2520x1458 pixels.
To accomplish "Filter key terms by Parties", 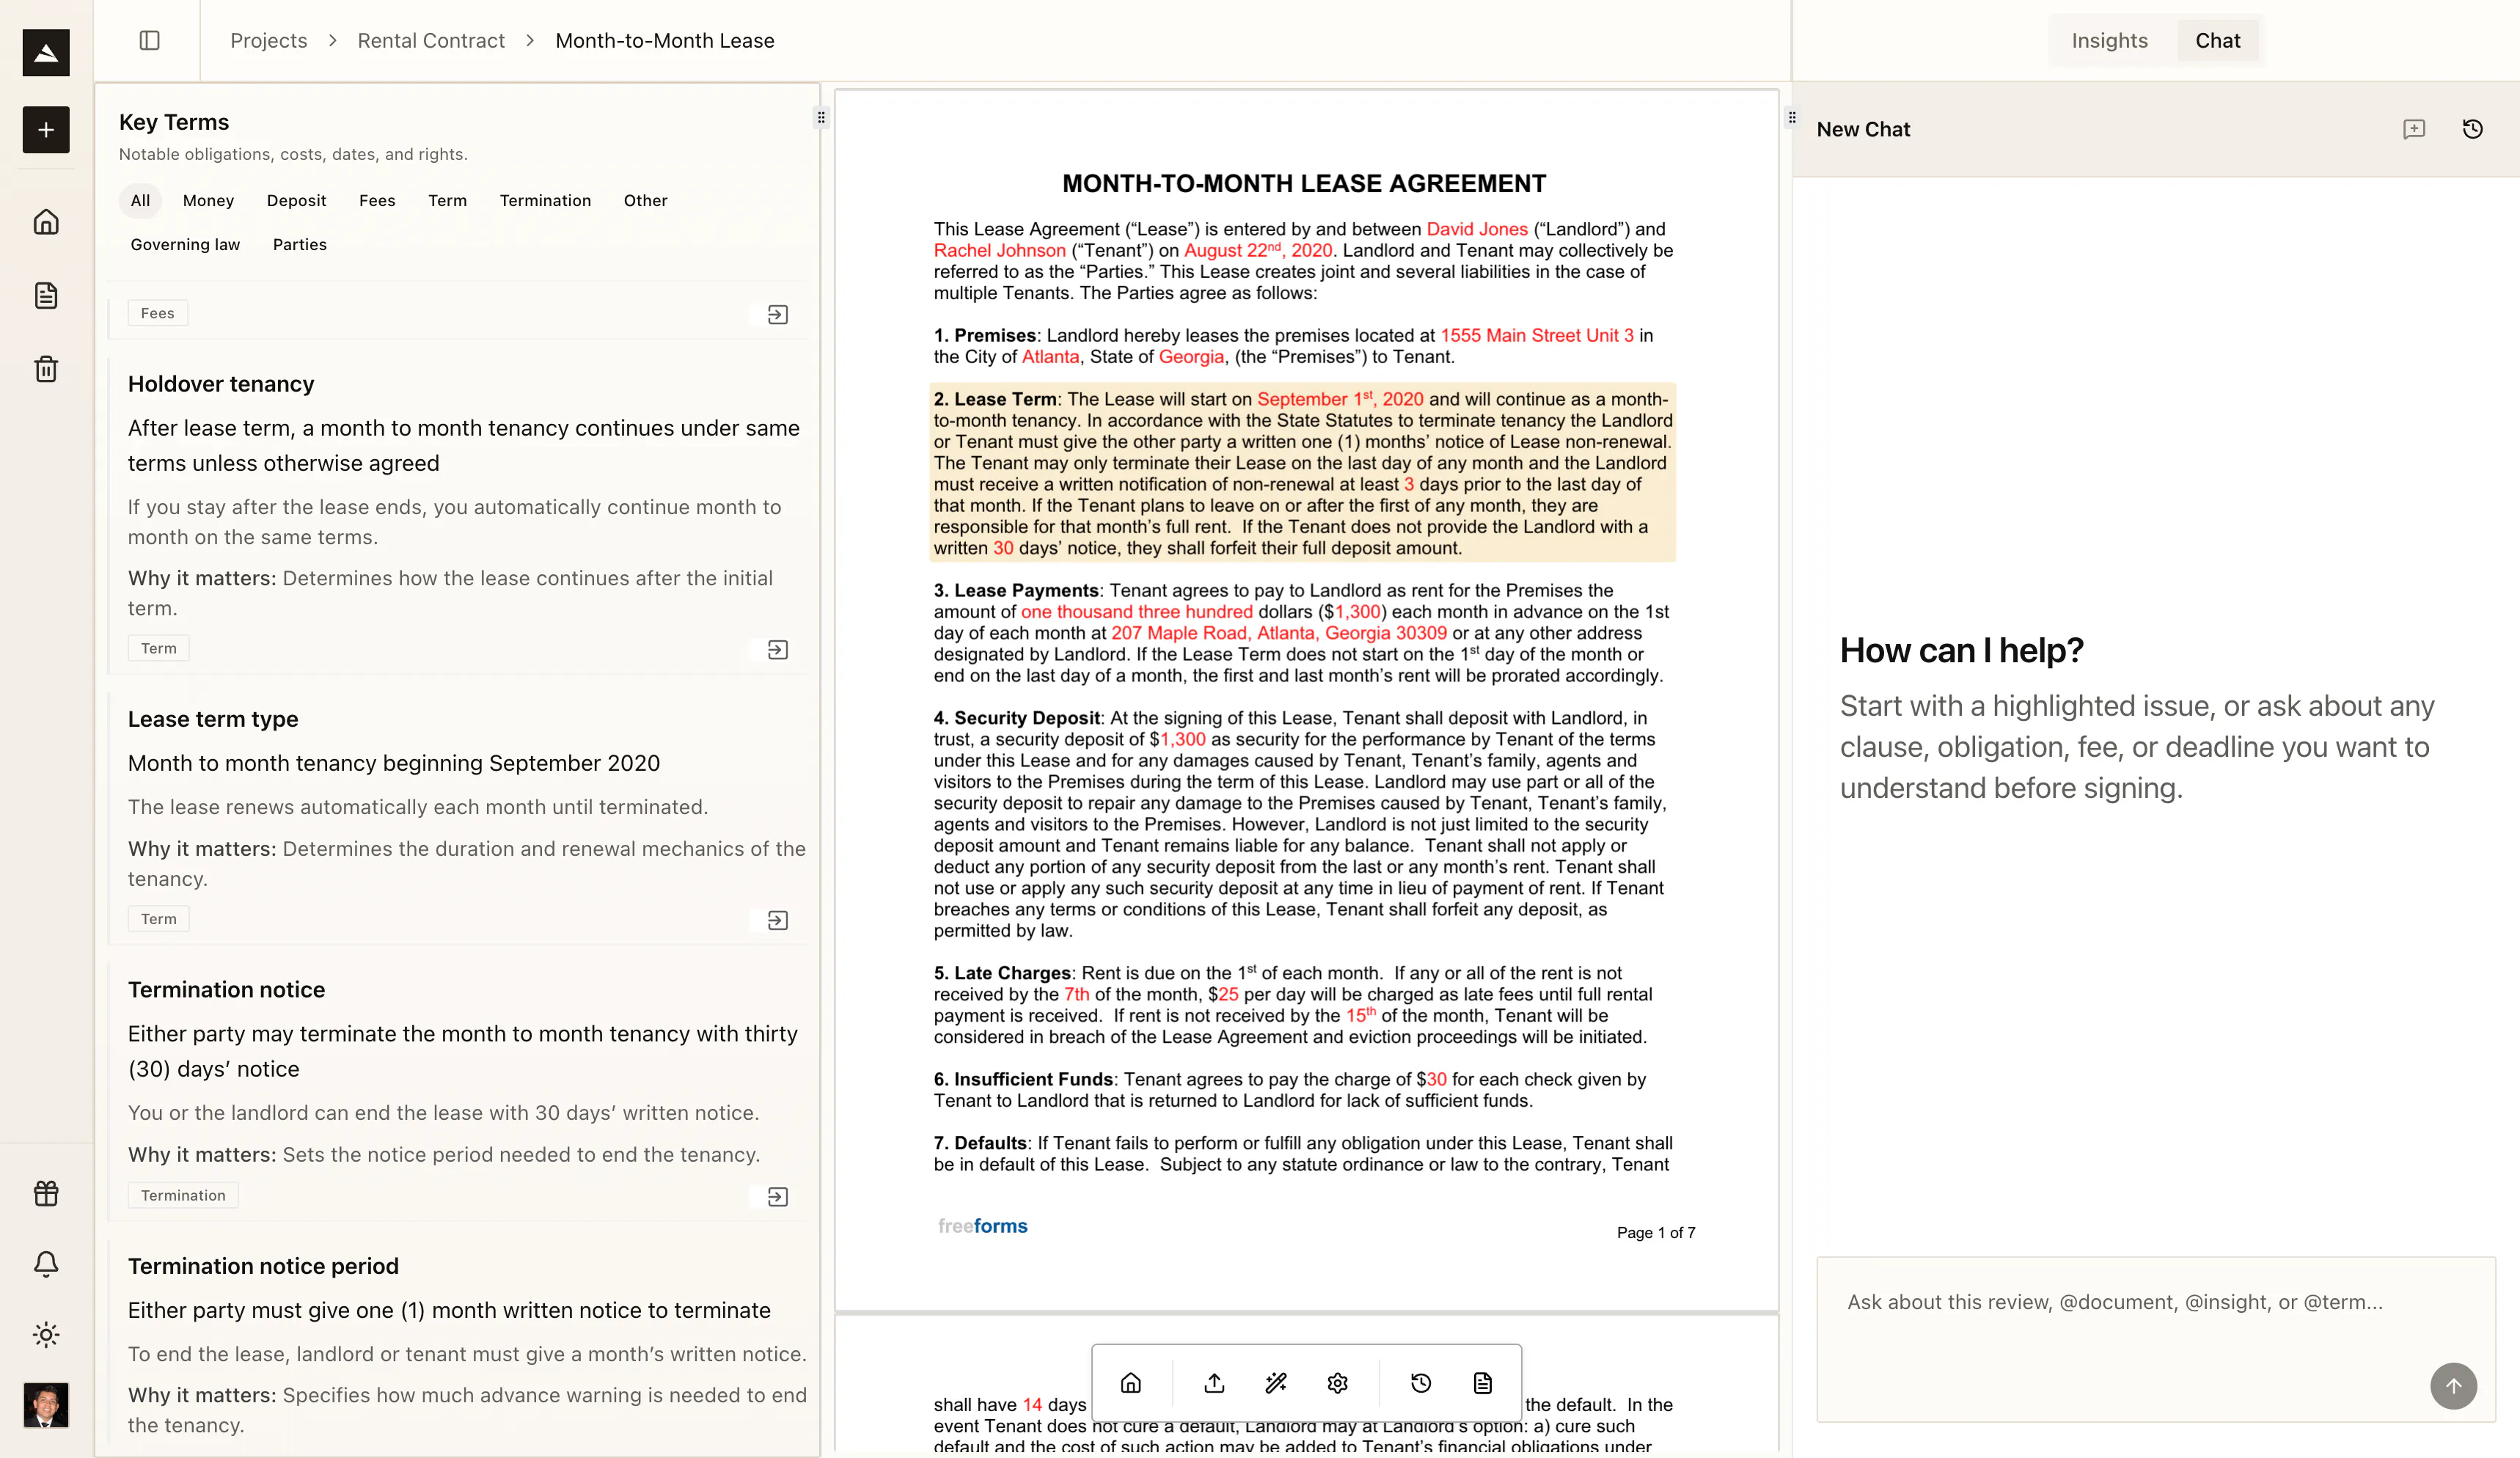I will tap(300, 244).
